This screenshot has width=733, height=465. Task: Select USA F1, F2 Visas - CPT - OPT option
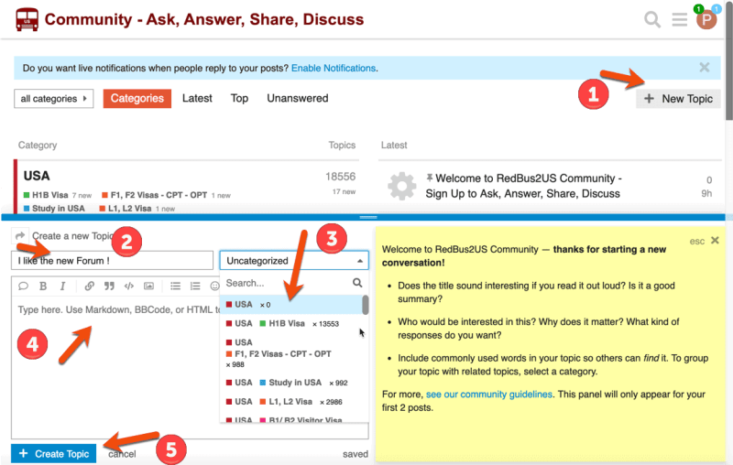tap(291, 353)
